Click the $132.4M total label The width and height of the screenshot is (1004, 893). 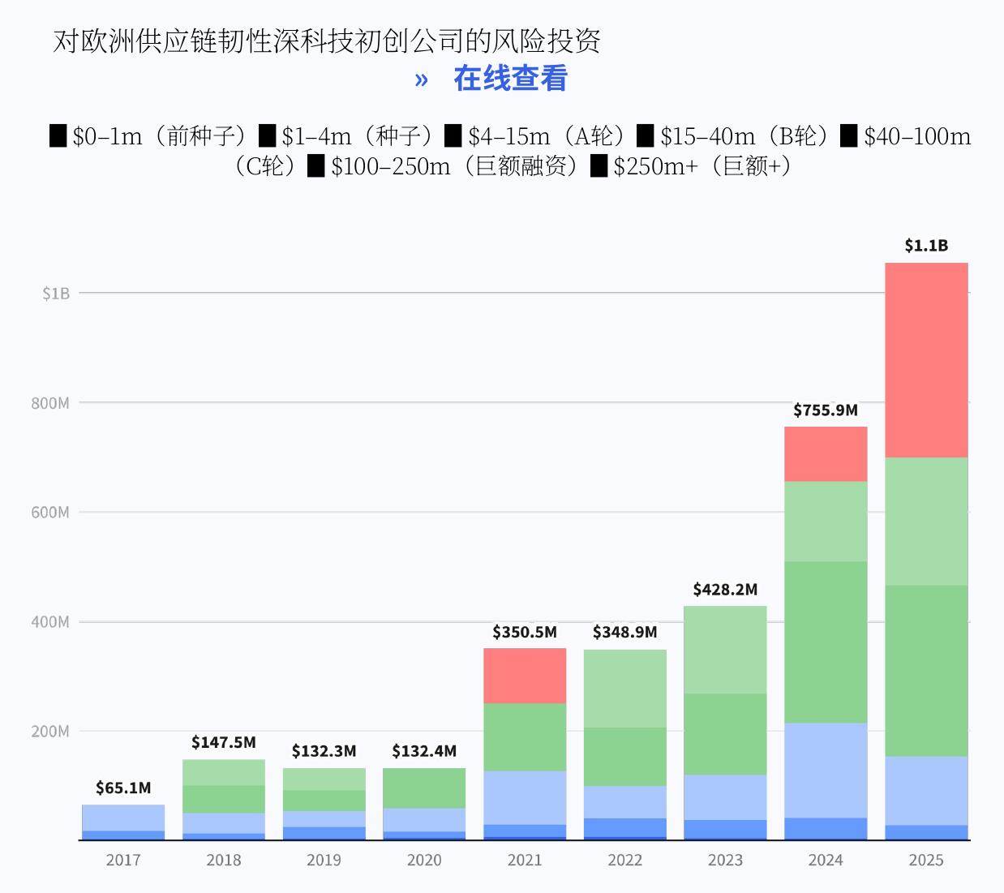tap(424, 750)
